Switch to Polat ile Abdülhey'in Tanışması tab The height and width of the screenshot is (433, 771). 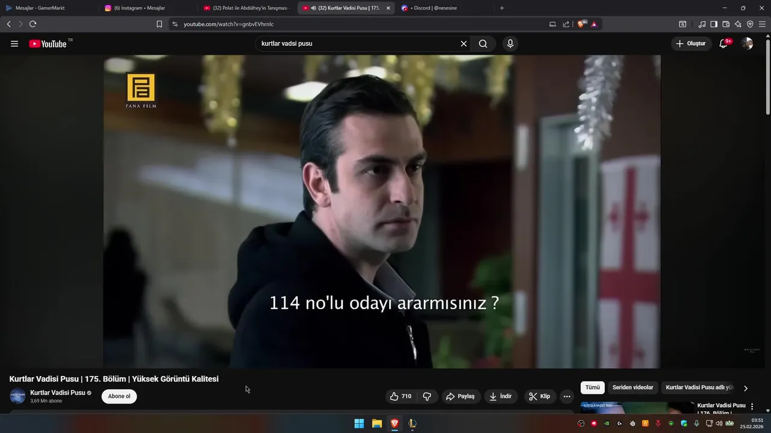coord(247,8)
